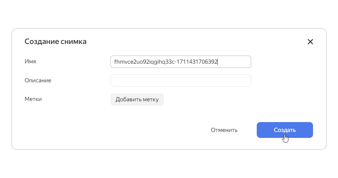Click the Создать button

tap(285, 130)
